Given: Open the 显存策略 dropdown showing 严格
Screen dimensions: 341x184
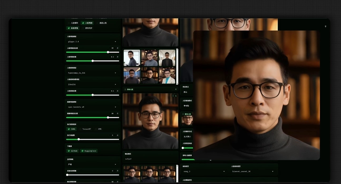Looking at the screenshot, I should 92,164.
